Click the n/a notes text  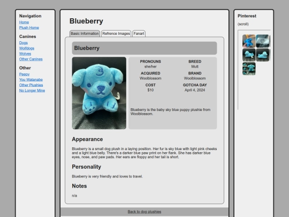(74, 196)
